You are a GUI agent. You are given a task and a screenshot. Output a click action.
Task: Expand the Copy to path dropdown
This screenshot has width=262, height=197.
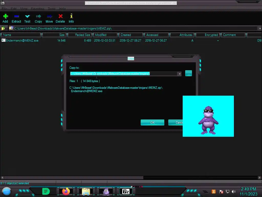pos(179,74)
